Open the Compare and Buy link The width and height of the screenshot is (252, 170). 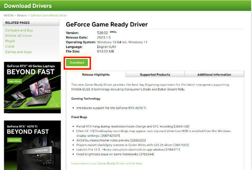(x=19, y=30)
